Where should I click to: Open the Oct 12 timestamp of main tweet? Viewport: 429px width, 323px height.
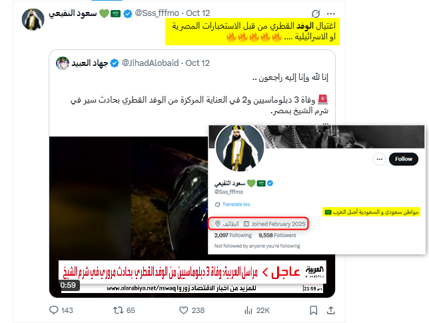click(x=198, y=13)
